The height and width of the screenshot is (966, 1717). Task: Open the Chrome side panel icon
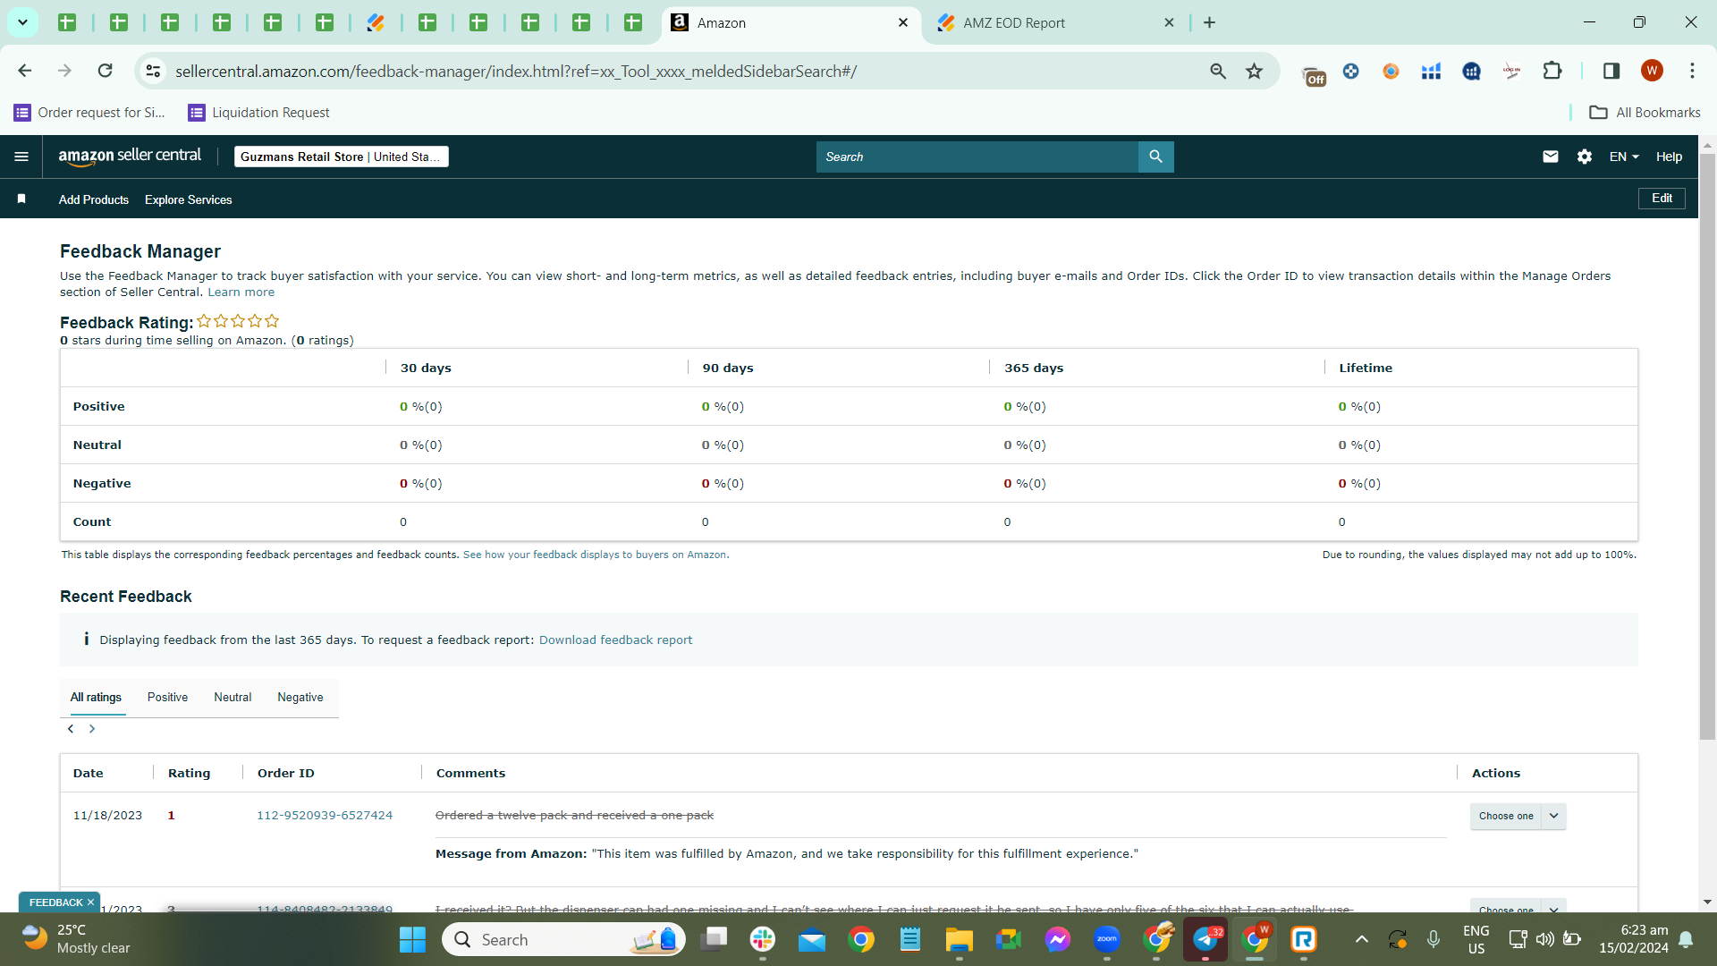click(1611, 71)
